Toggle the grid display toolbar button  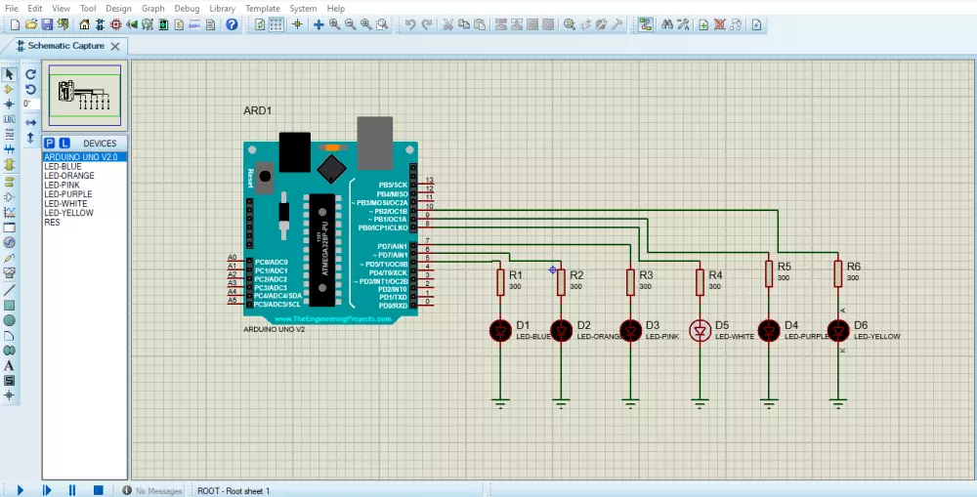[276, 24]
